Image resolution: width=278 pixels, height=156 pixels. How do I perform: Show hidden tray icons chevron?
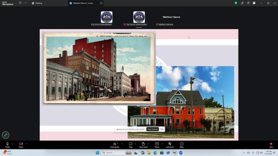(x=244, y=153)
